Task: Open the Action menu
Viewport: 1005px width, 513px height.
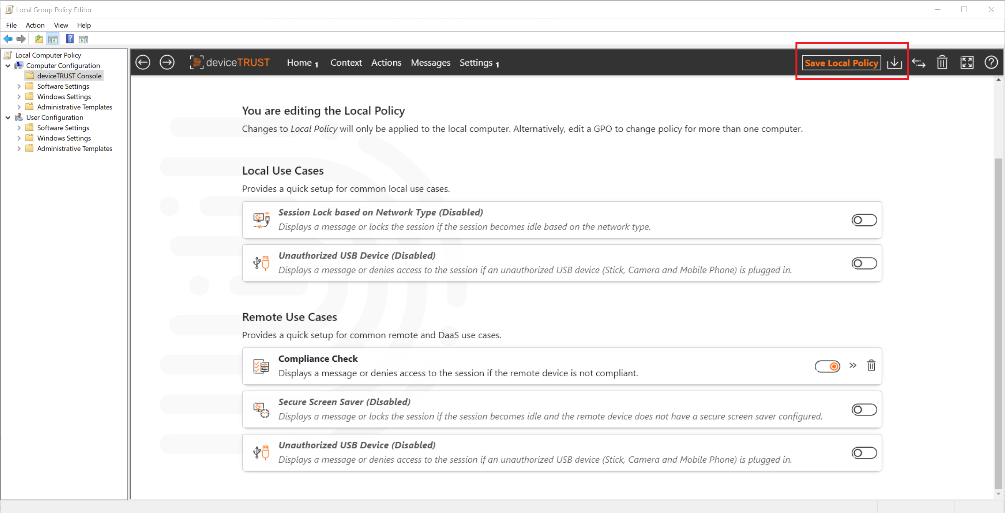Action: pos(35,25)
